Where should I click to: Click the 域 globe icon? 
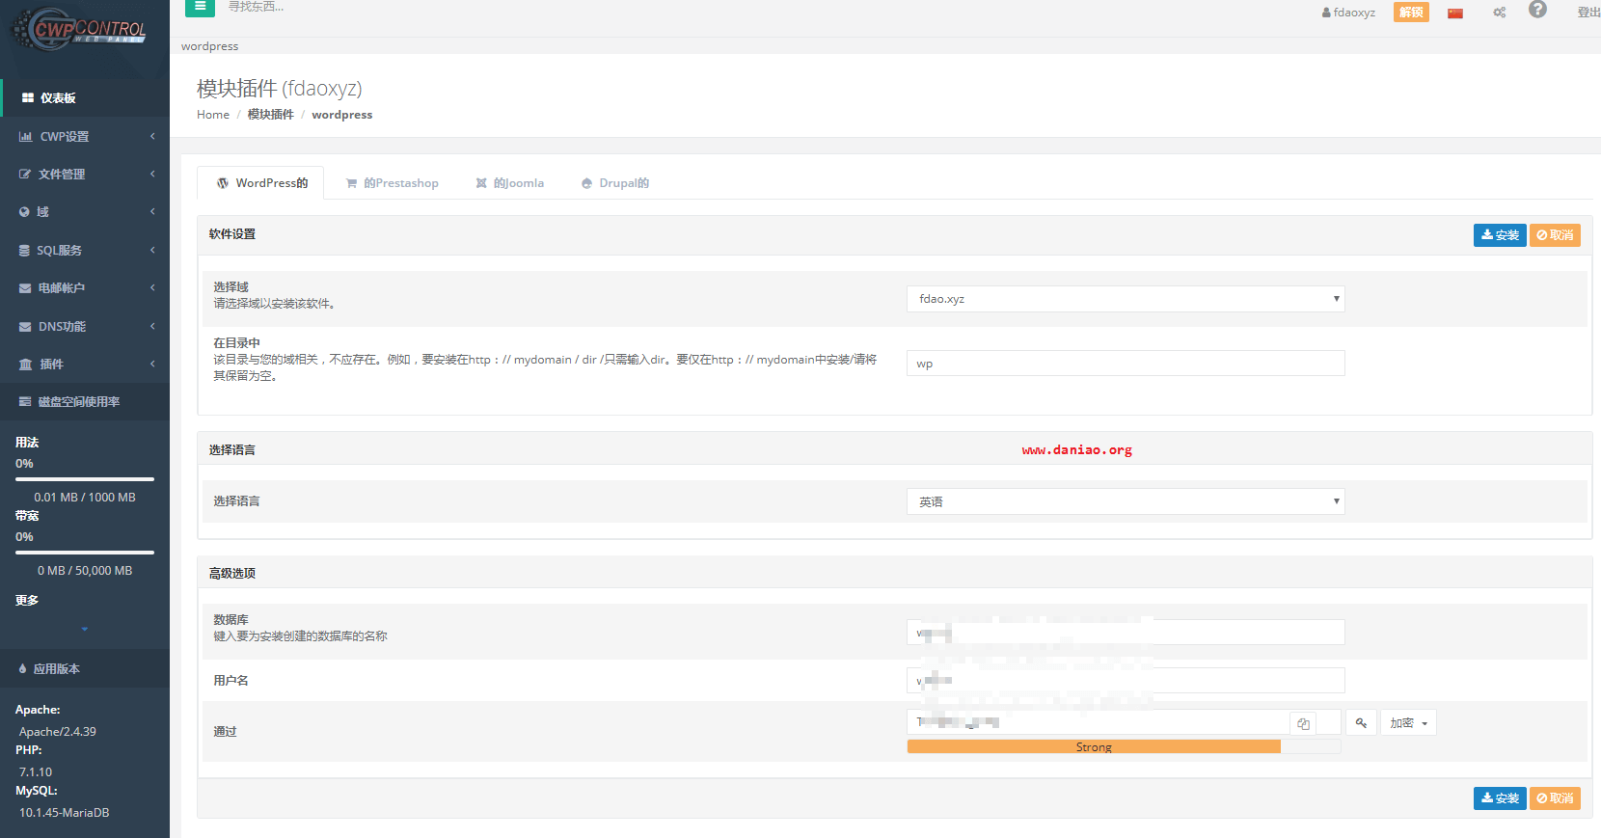[25, 212]
